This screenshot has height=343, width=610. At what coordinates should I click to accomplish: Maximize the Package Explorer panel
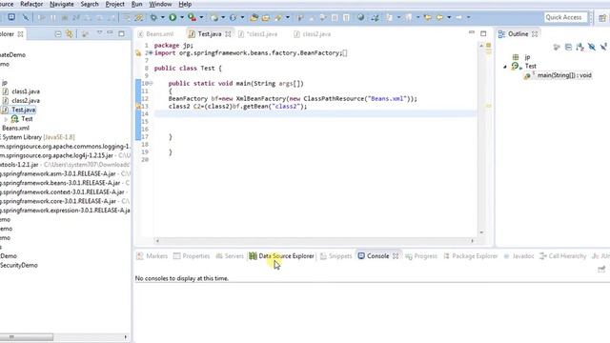[x=121, y=34]
